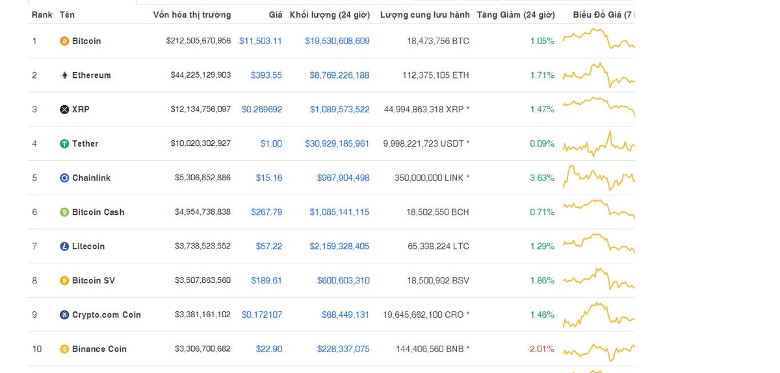Image resolution: width=780 pixels, height=373 pixels.
Task: Open Bitcoin SV volume $600,603,310
Action: point(343,281)
